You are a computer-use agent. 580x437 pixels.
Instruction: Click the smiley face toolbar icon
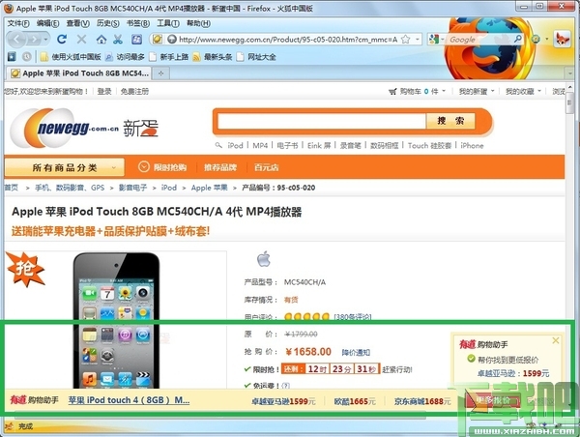coord(536,39)
